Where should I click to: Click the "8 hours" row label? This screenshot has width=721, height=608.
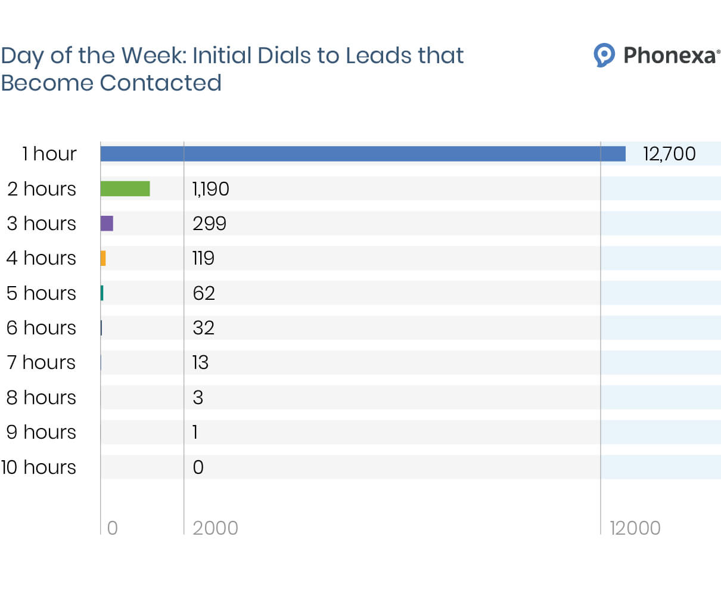click(41, 398)
